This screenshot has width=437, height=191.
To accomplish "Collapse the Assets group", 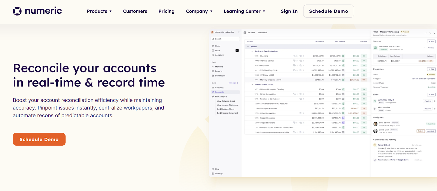I will click(248, 46).
